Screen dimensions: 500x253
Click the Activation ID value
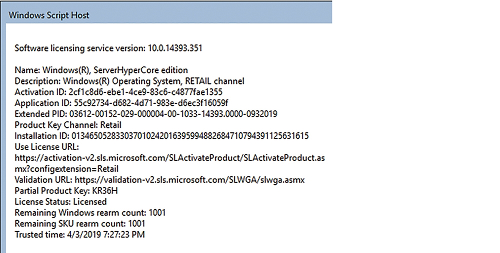145,92
